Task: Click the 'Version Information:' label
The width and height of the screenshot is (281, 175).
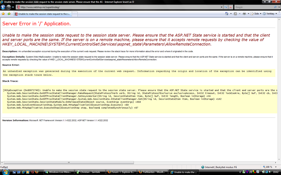Action: [15, 120]
